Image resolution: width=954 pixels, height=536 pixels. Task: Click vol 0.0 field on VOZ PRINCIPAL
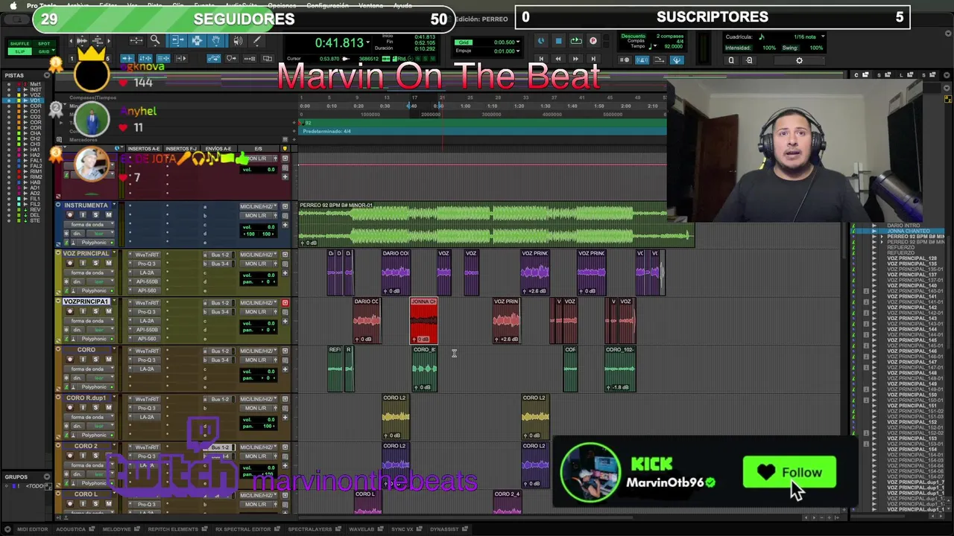pos(259,275)
